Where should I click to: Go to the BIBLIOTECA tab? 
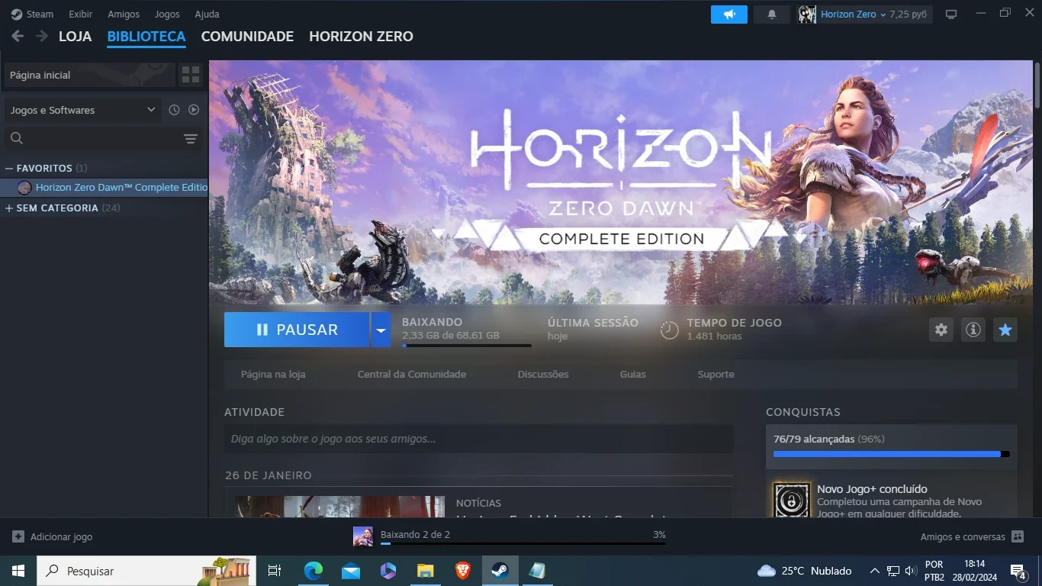146,37
